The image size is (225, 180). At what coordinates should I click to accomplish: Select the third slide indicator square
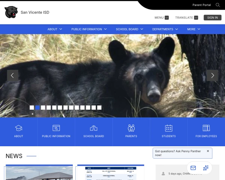pos(43,108)
